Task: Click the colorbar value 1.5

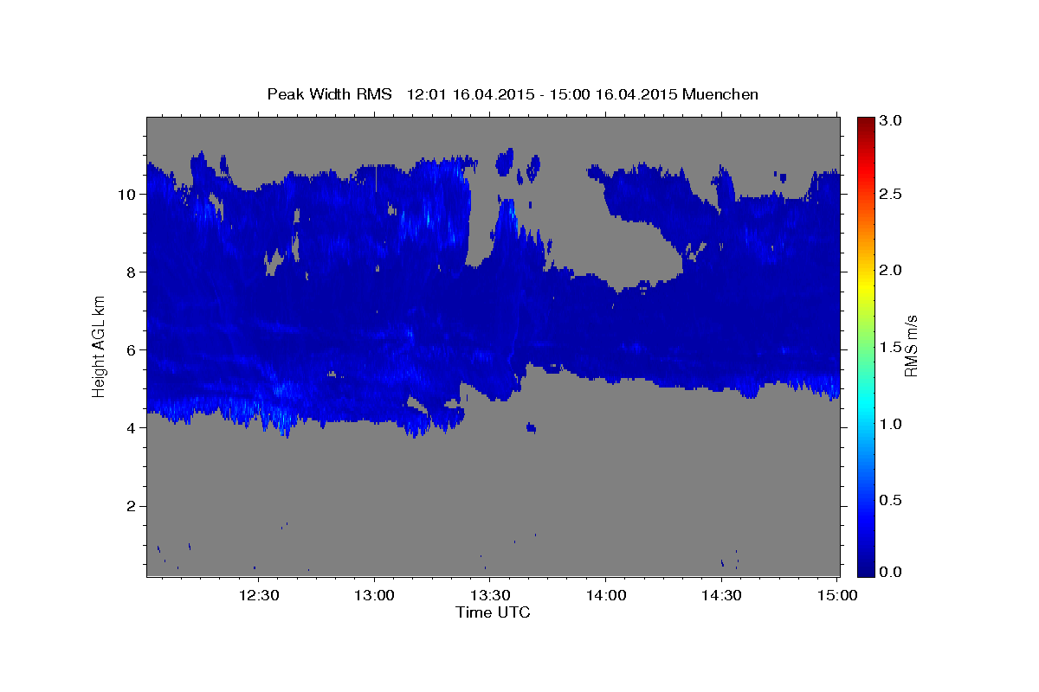Action: pos(890,348)
